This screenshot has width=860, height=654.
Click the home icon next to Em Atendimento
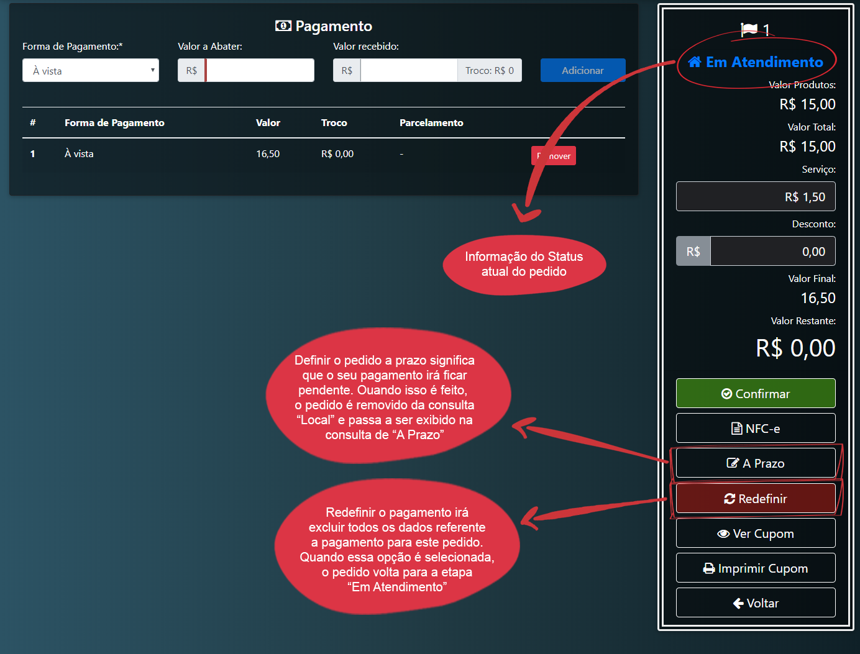coord(695,62)
